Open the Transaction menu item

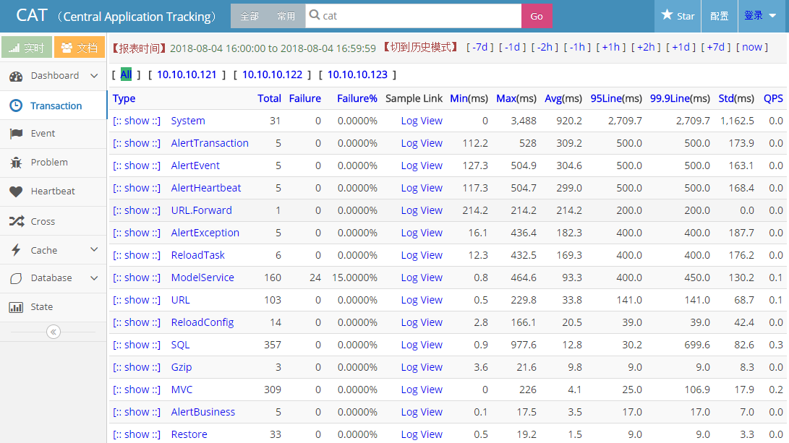(54, 106)
